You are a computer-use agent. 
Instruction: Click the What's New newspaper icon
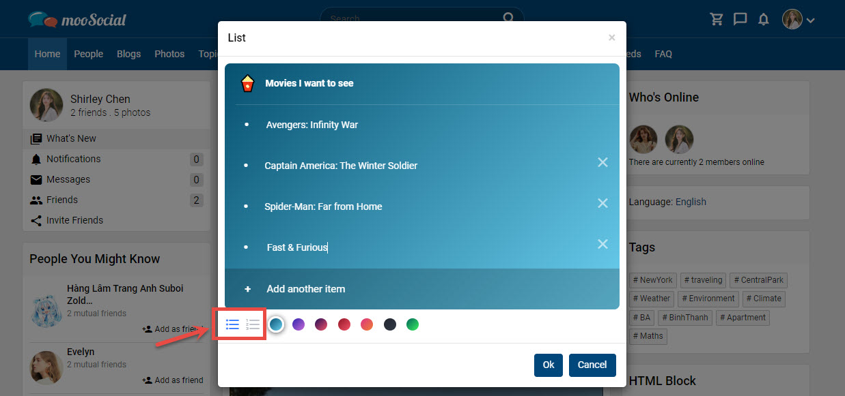click(x=36, y=139)
